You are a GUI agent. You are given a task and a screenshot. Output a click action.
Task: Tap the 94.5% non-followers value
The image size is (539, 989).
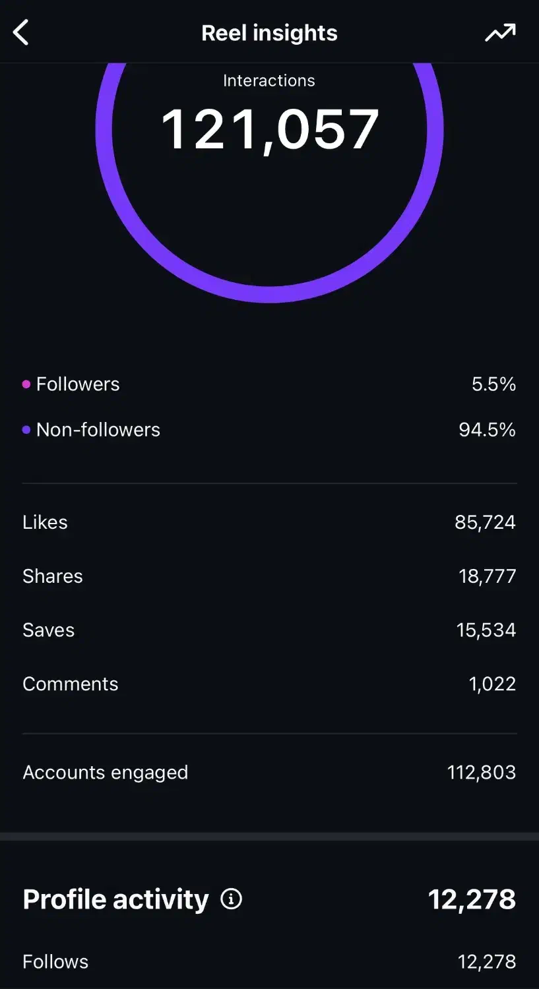[x=487, y=430]
